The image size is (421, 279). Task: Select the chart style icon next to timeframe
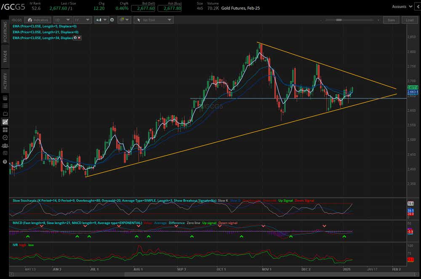click(x=99, y=19)
